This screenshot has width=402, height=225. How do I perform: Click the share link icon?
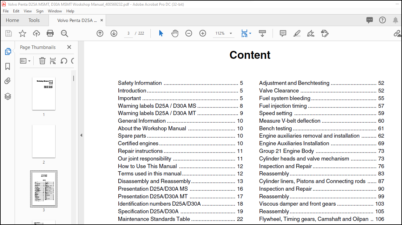point(397,33)
